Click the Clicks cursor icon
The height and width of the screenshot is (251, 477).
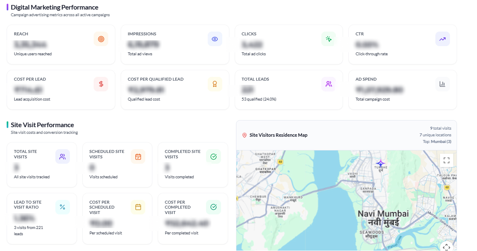[x=328, y=39]
